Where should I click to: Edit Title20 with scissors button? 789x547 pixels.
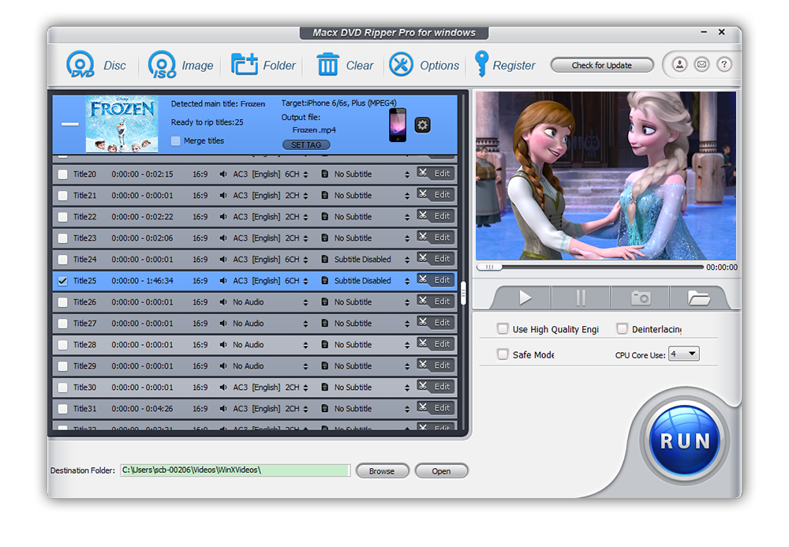tap(436, 174)
